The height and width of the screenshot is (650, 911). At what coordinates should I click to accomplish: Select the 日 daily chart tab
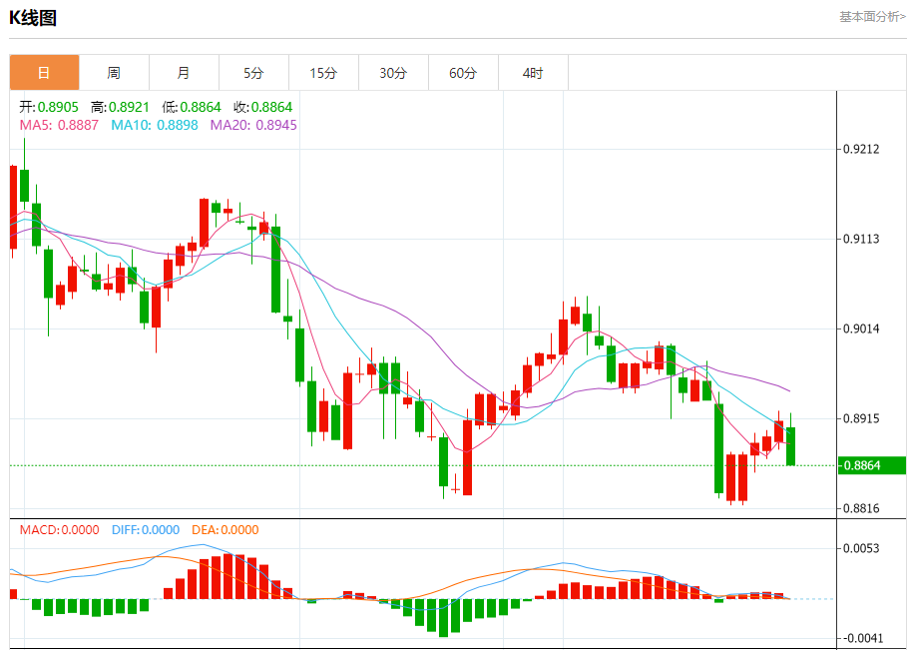pos(44,73)
